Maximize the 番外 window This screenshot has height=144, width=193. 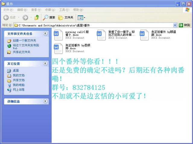tap(183, 4)
